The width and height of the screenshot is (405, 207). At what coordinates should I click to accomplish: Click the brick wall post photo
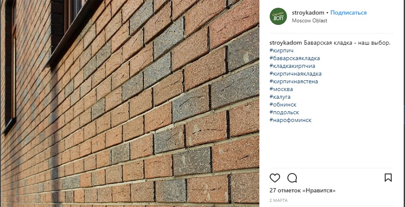(130, 103)
